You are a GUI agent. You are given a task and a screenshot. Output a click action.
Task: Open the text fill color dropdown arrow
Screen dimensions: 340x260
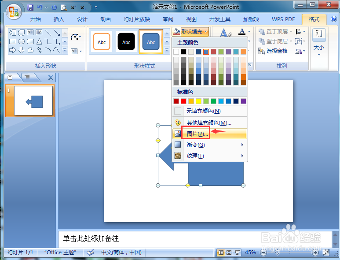[249, 32]
